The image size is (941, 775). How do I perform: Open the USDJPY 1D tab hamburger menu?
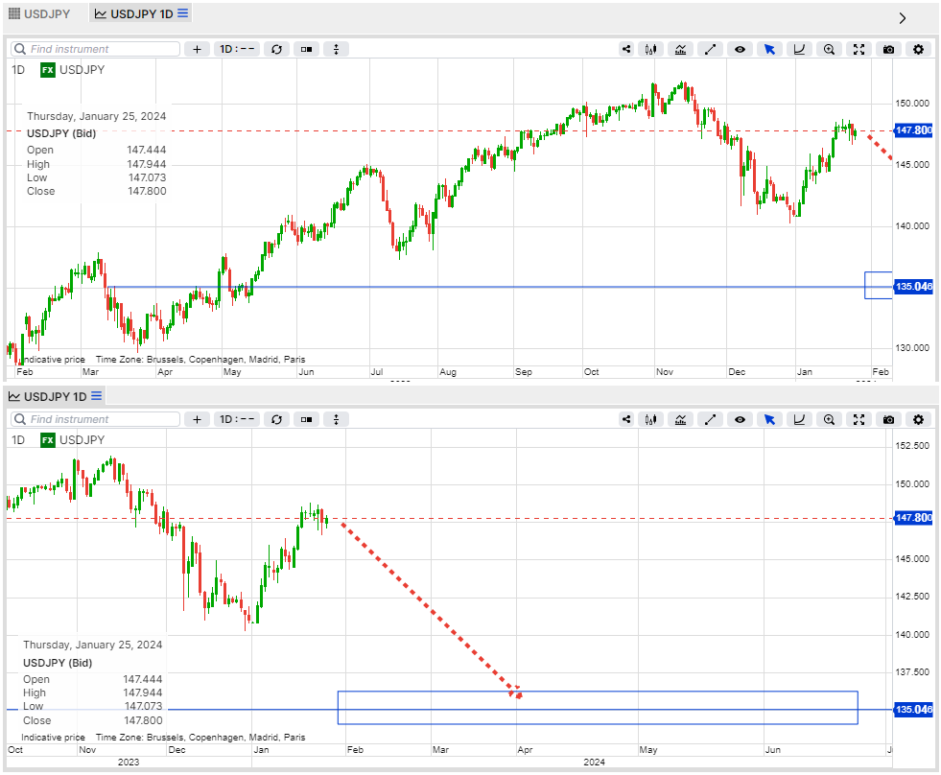tap(180, 13)
